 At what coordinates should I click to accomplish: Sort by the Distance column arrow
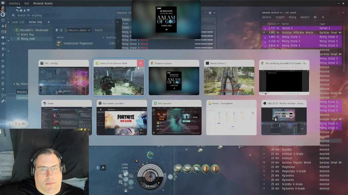pos(278,24)
